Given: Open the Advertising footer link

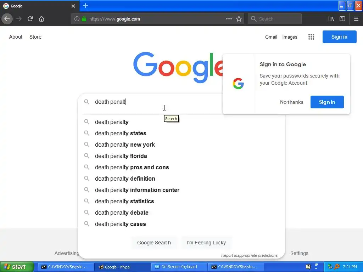Looking at the screenshot, I should pos(67,253).
